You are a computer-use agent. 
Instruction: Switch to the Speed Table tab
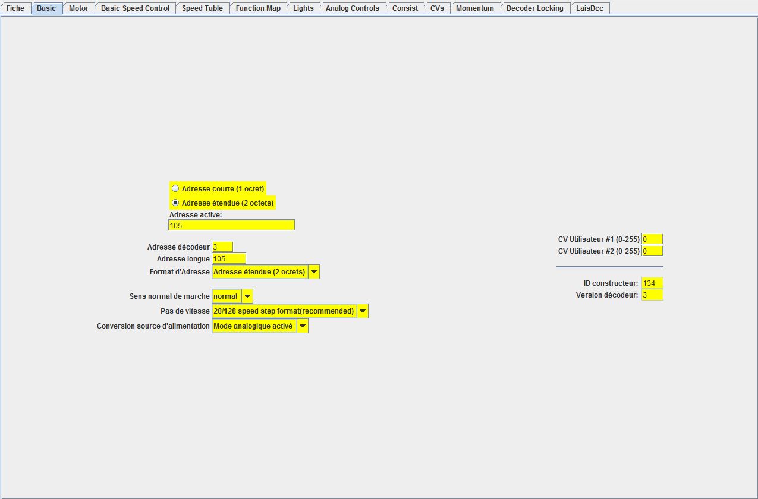coord(202,8)
